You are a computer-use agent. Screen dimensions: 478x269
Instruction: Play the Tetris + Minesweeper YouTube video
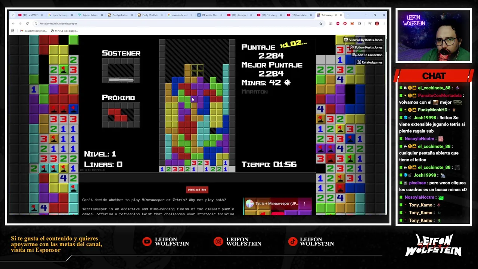click(277, 214)
